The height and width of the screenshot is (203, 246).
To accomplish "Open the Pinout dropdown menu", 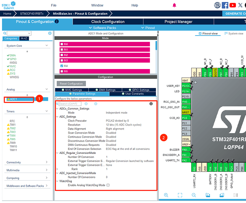I will (x=148, y=28).
